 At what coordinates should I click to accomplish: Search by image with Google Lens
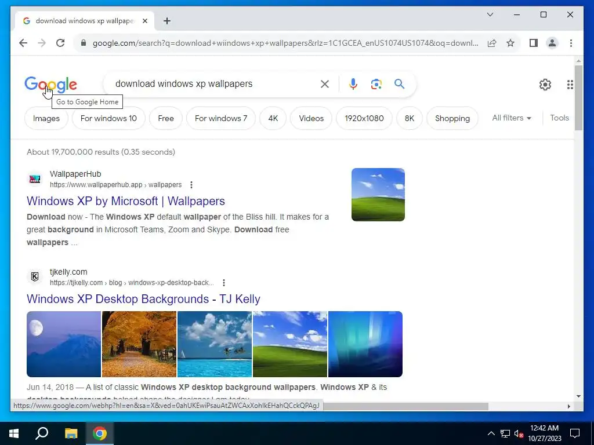tap(376, 84)
